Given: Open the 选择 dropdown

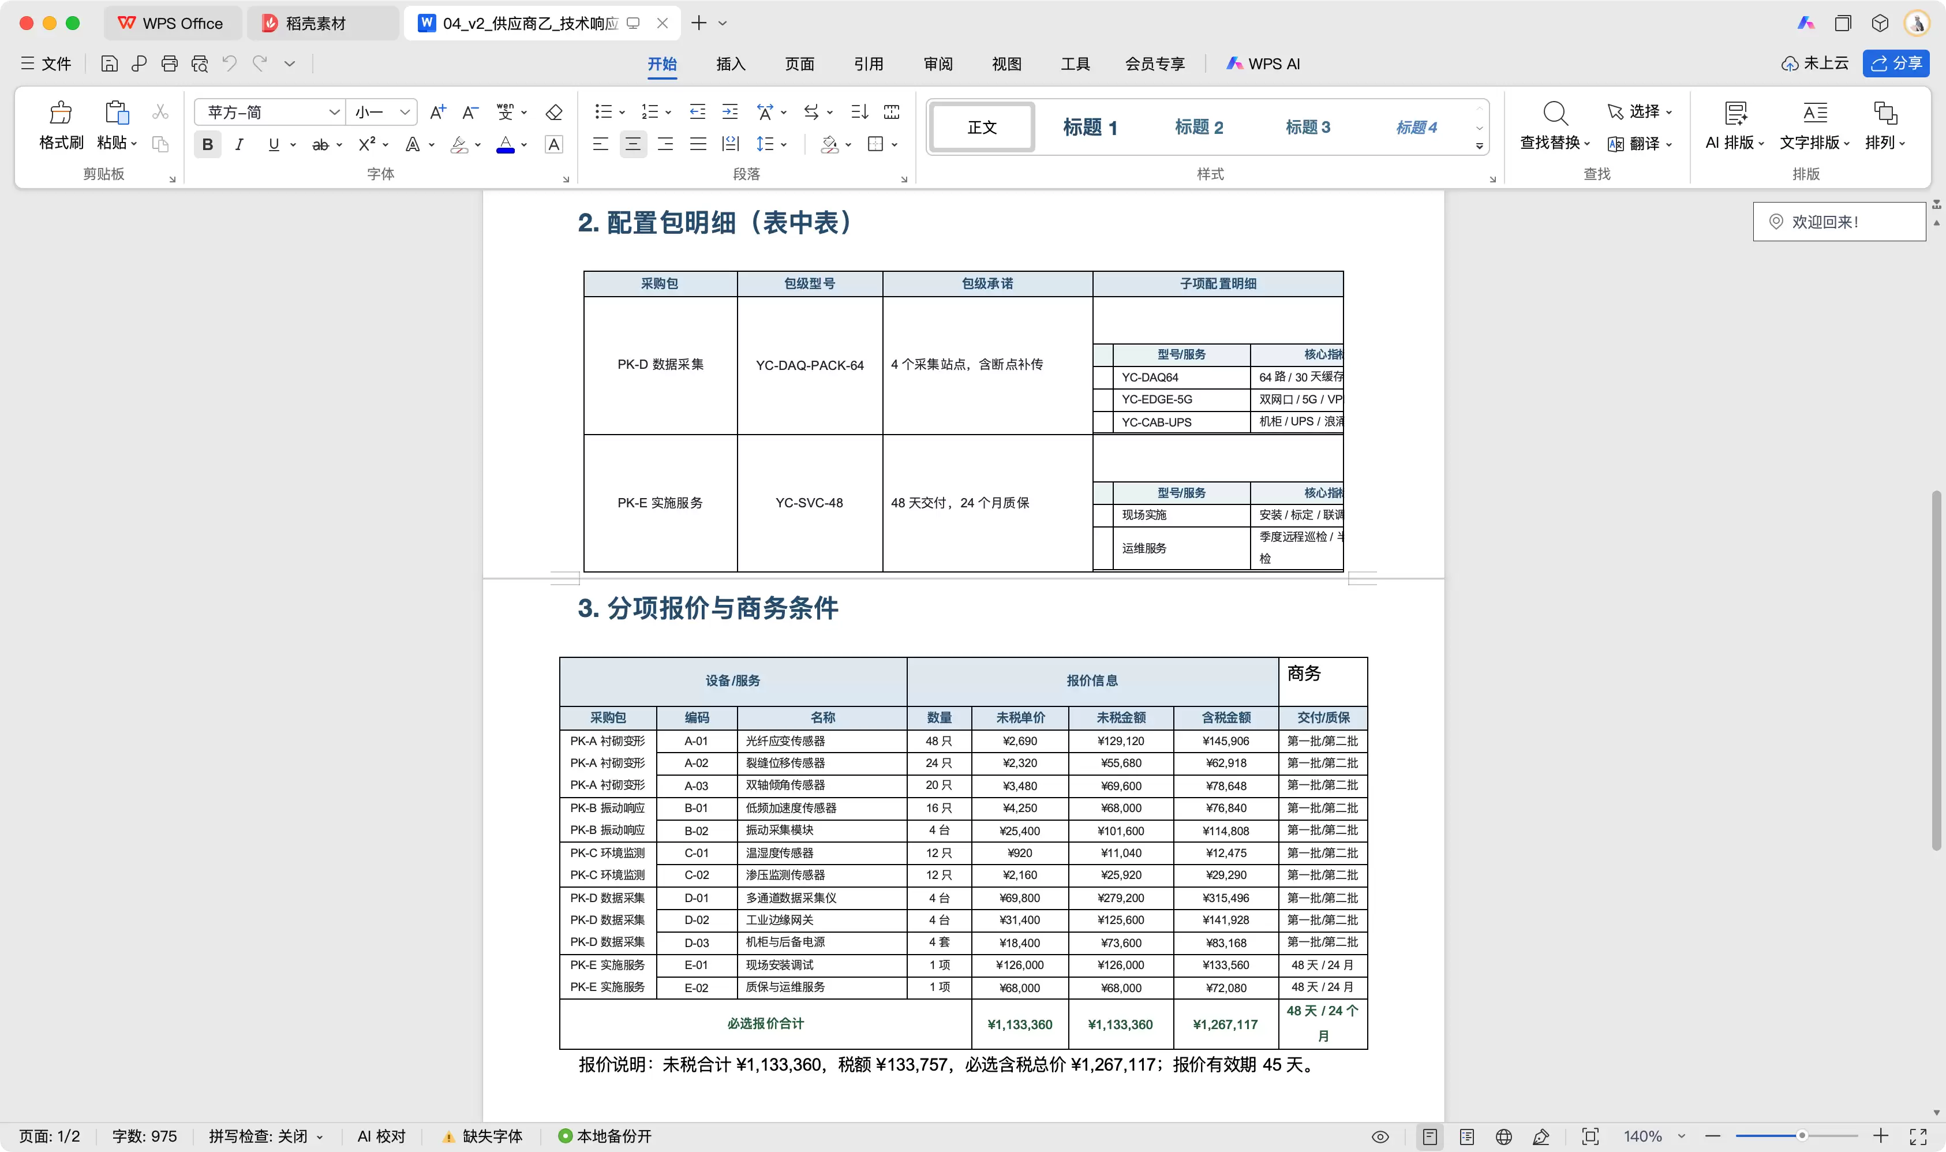Looking at the screenshot, I should click(x=1640, y=112).
